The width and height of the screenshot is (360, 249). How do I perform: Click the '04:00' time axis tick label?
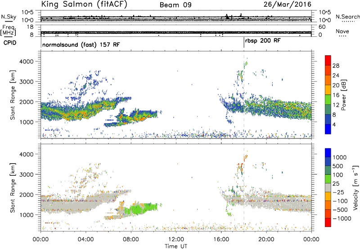(x=86, y=240)
